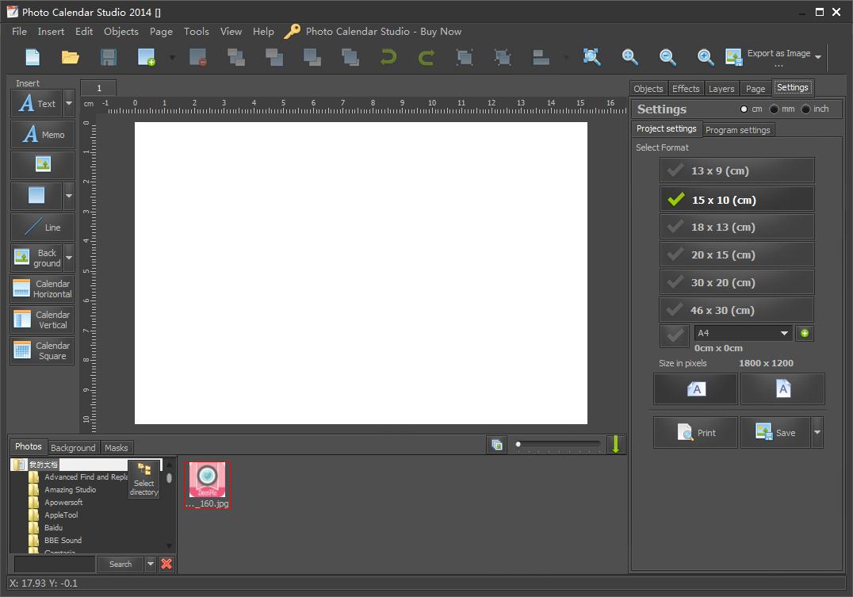Select the mm unit radio button
The width and height of the screenshot is (853, 597).
775,109
